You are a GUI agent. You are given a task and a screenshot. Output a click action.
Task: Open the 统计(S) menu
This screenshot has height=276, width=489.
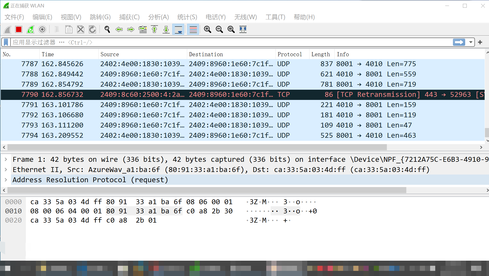[187, 17]
